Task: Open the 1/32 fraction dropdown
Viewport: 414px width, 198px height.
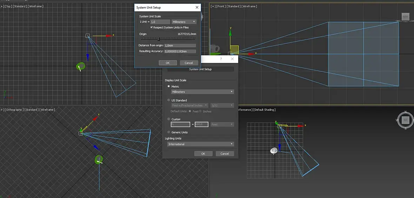Action: click(222, 105)
